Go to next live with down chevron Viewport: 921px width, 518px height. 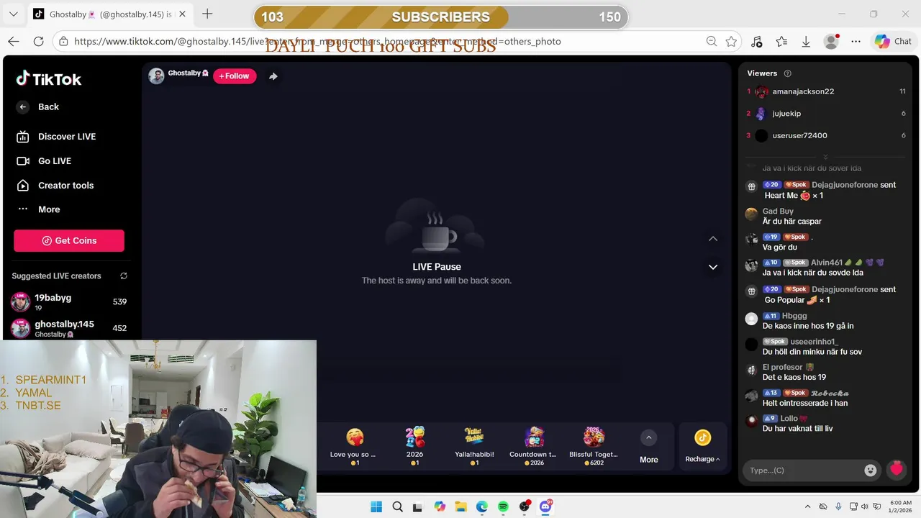[713, 267]
